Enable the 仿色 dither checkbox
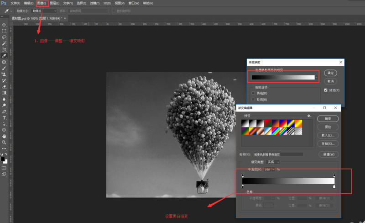This screenshot has width=365, height=223. pos(253,93)
